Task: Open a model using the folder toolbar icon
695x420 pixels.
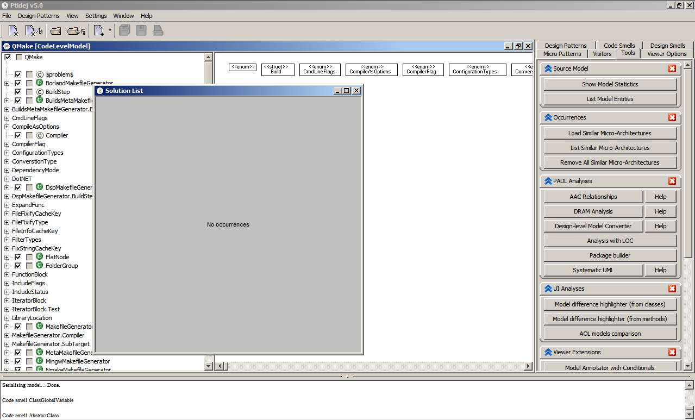Action: click(54, 30)
